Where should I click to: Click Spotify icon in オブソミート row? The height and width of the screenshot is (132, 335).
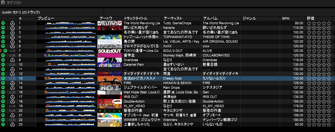(x=3, y=115)
